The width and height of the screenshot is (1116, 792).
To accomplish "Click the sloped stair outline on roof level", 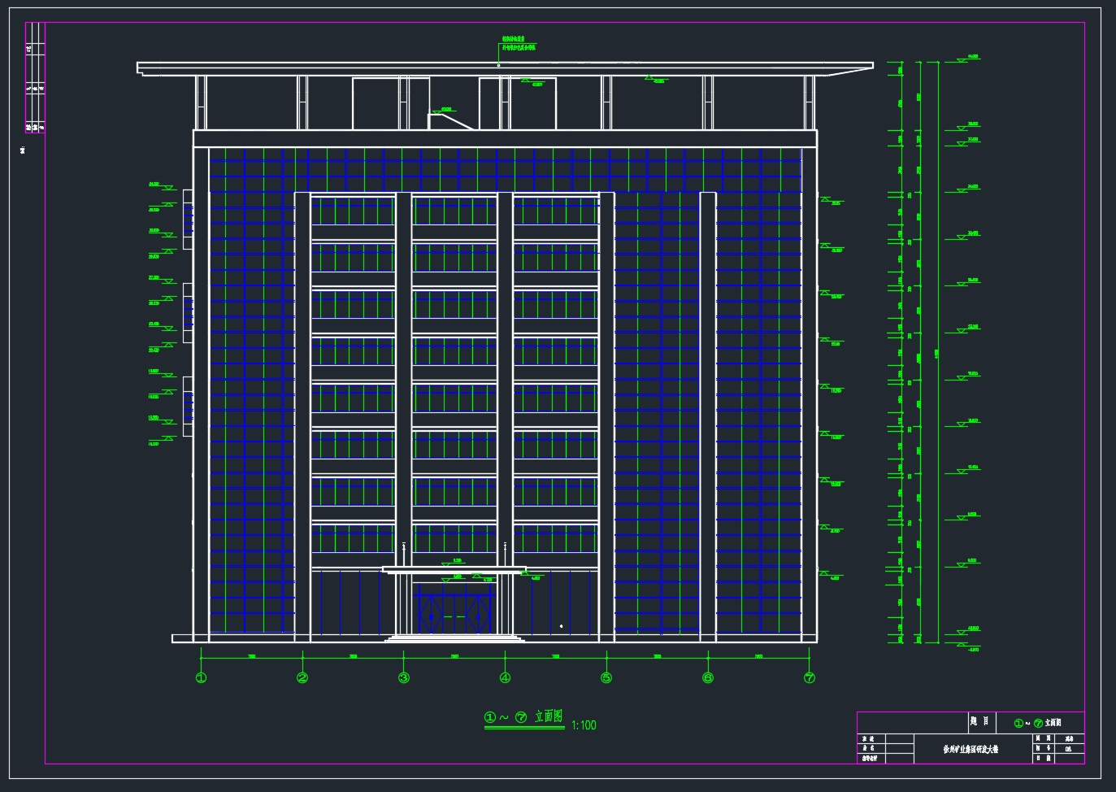I will 450,121.
